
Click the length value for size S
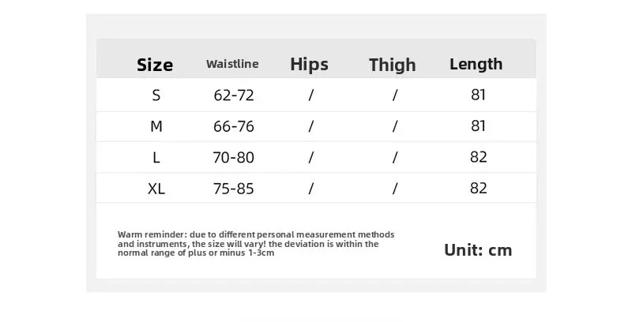point(478,95)
